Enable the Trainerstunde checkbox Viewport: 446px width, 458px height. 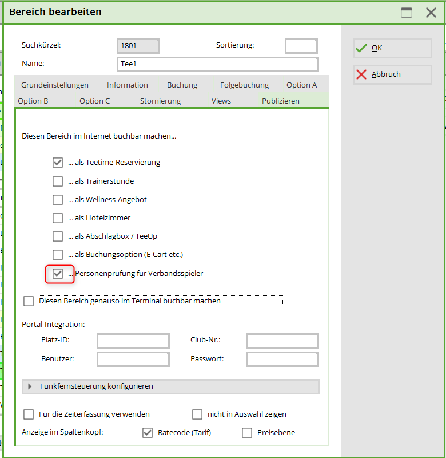pyautogui.click(x=58, y=181)
